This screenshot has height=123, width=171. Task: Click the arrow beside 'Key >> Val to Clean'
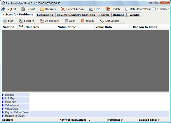[3, 112]
